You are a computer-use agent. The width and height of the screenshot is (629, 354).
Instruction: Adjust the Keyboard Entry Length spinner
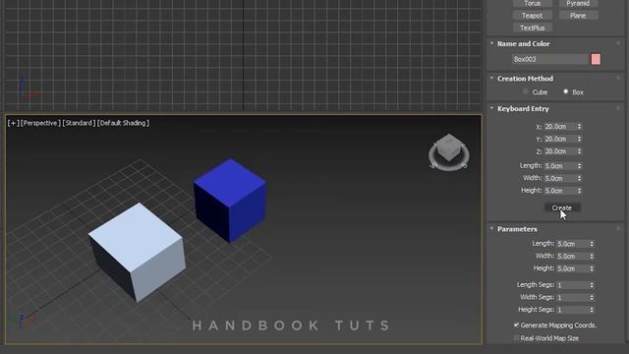[579, 166]
